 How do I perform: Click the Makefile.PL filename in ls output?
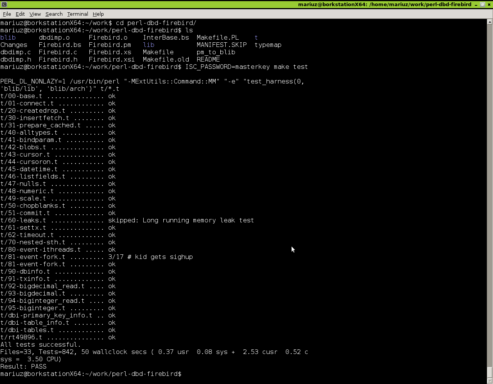tap(218, 38)
